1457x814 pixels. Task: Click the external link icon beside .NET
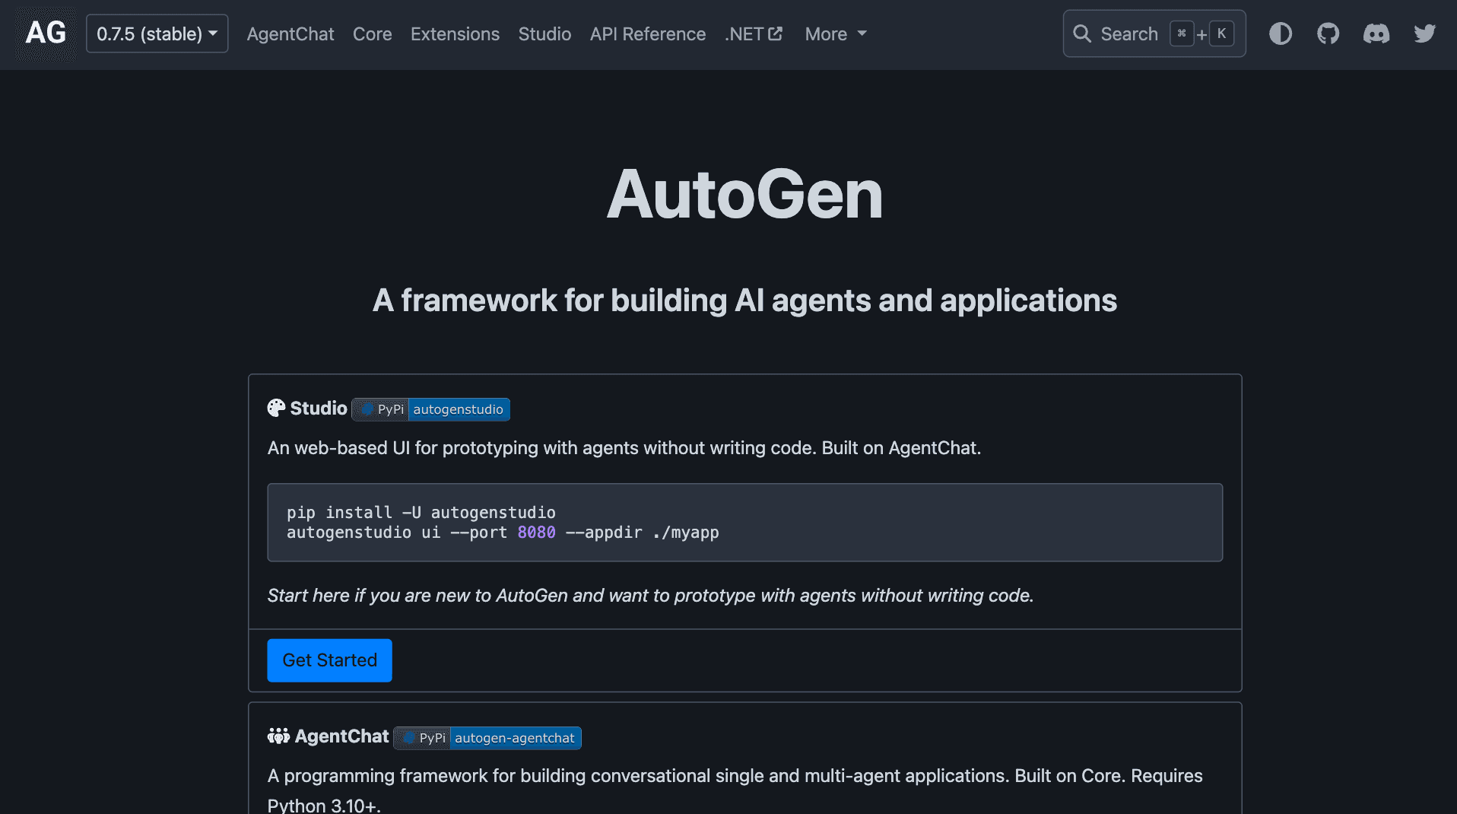tap(776, 33)
